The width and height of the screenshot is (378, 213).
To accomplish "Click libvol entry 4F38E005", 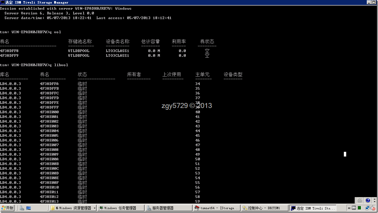I will click(49, 135).
